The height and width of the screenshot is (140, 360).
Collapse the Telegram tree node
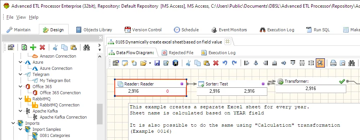[21, 74]
